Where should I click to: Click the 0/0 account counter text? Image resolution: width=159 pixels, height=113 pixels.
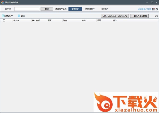pyautogui.click(x=156, y=16)
